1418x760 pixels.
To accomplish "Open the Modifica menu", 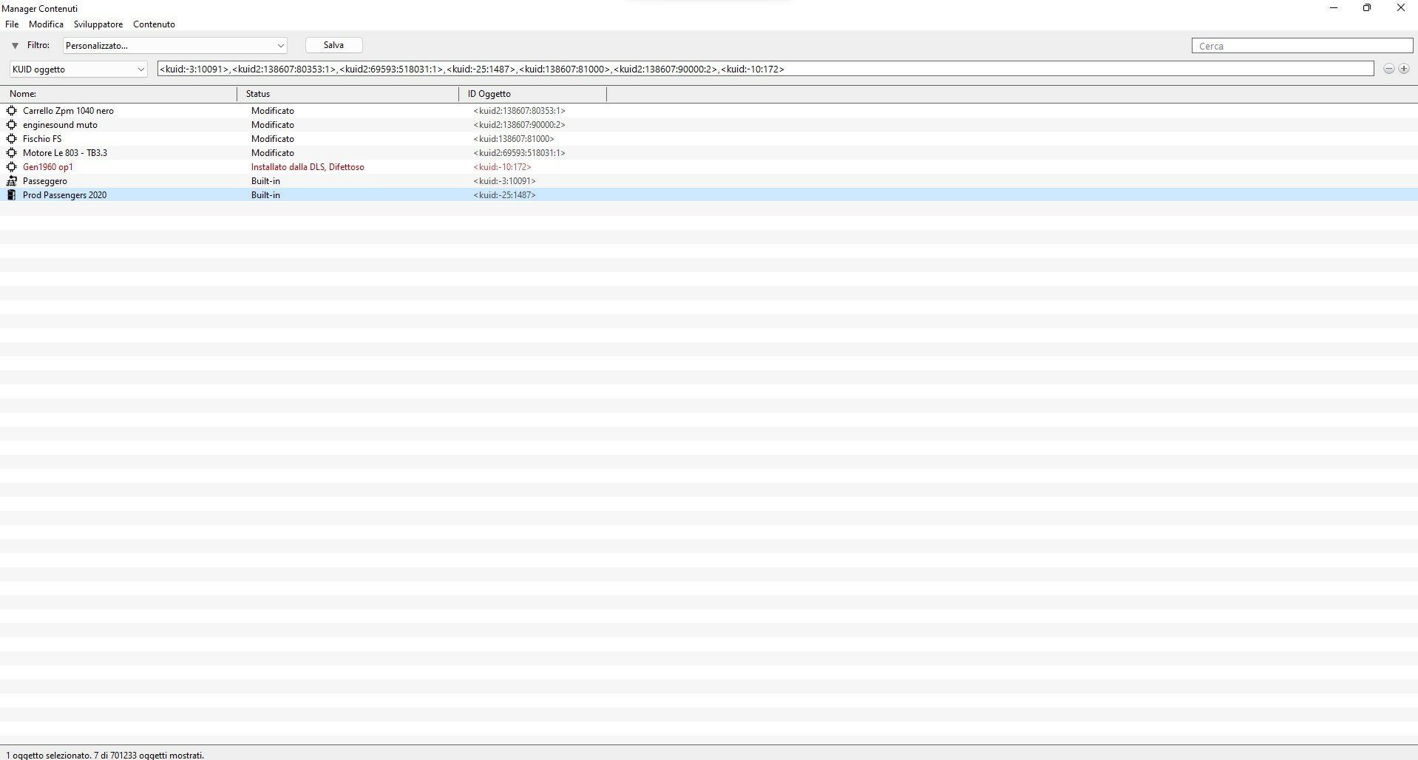I will click(x=46, y=24).
